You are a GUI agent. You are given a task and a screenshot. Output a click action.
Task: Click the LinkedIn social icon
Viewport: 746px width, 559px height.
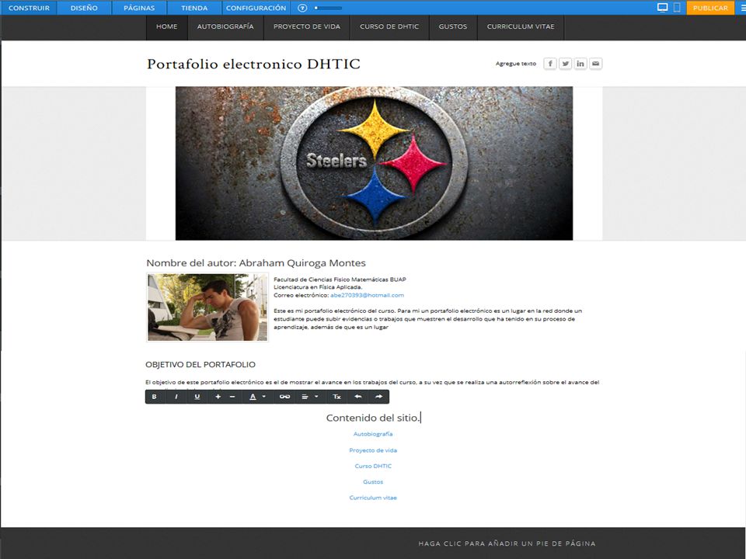click(580, 63)
